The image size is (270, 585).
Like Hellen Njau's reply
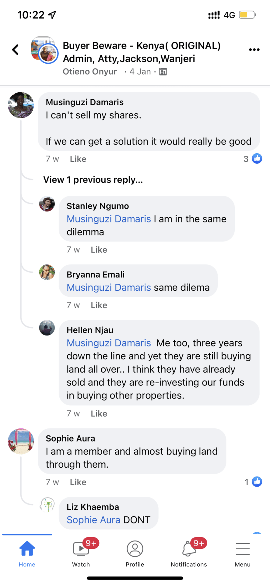(x=99, y=414)
